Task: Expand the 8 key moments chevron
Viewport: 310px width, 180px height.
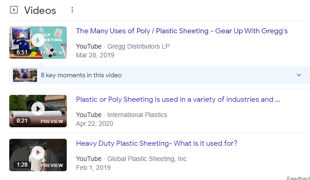Action: 299,75
